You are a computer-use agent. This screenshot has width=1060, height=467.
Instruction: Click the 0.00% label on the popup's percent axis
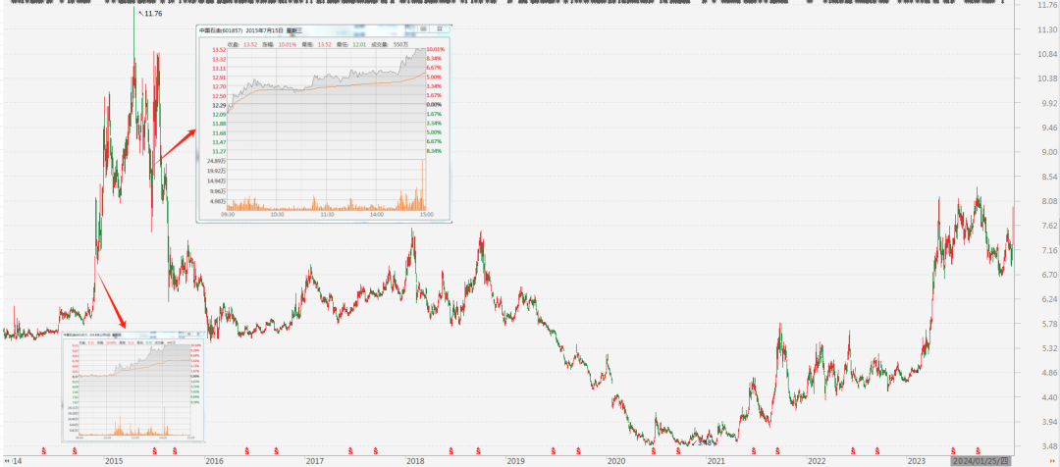434,105
